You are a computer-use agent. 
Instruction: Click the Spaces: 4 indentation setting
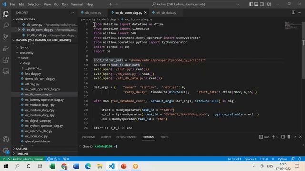251,159
